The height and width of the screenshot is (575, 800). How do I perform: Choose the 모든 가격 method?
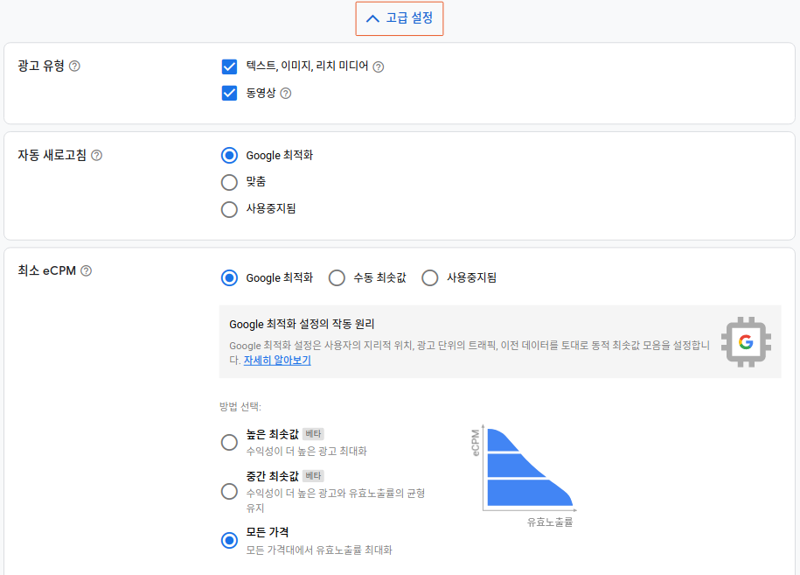tap(229, 540)
